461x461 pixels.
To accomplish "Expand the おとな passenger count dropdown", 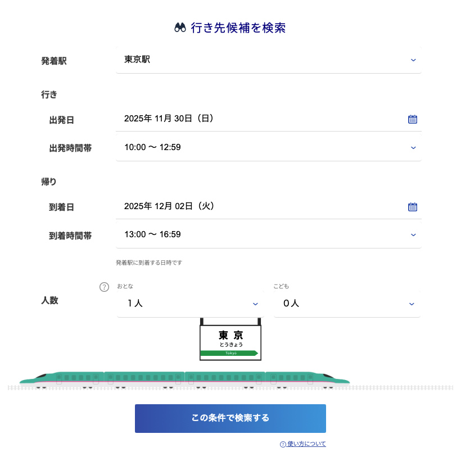I will click(x=189, y=304).
